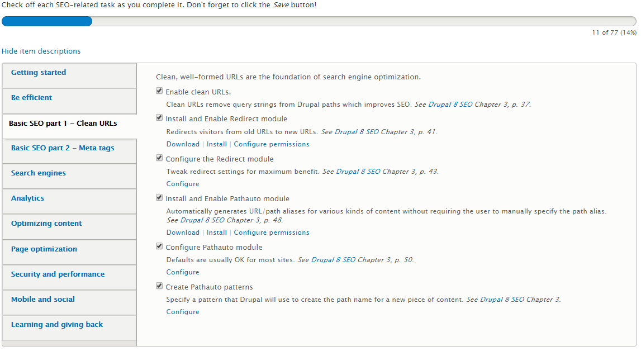Open the Optimizing content tab
The image size is (641, 351).
pyautogui.click(x=69, y=227)
